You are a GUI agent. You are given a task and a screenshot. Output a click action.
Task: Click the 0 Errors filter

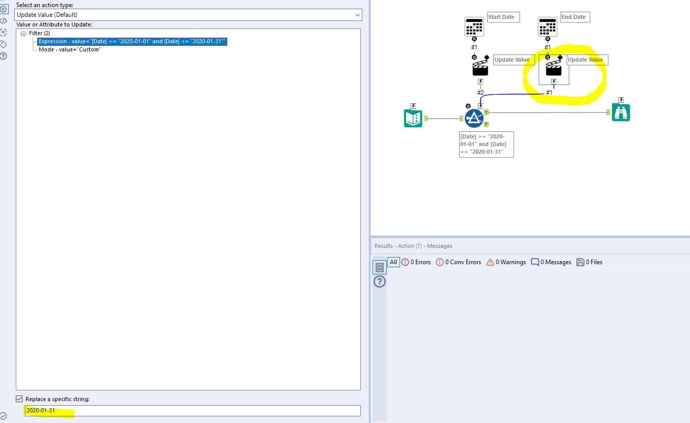click(415, 262)
